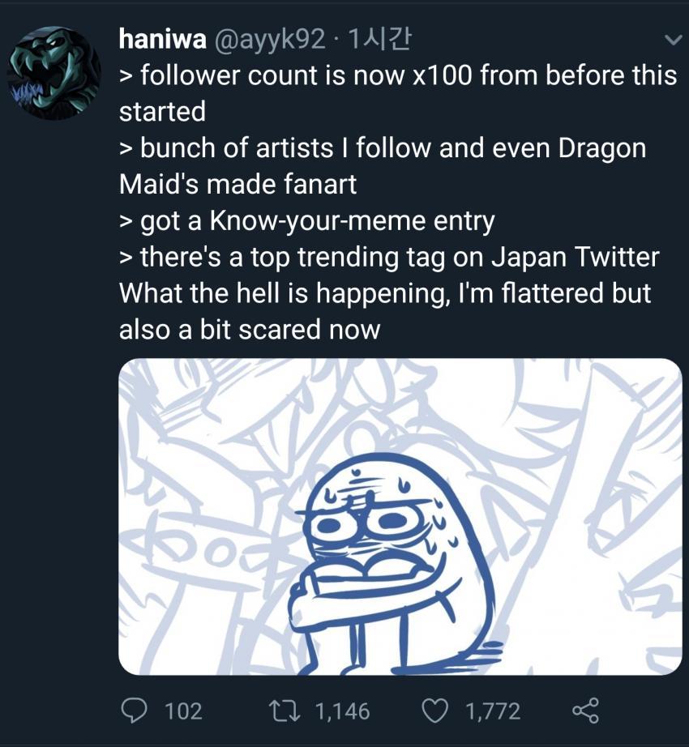
Task: View the 102 replies count
Action: pyautogui.click(x=183, y=711)
